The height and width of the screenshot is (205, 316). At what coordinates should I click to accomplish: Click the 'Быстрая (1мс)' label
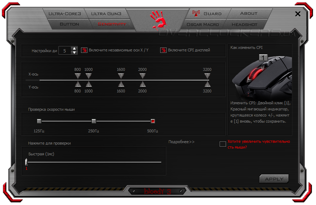[41, 154]
